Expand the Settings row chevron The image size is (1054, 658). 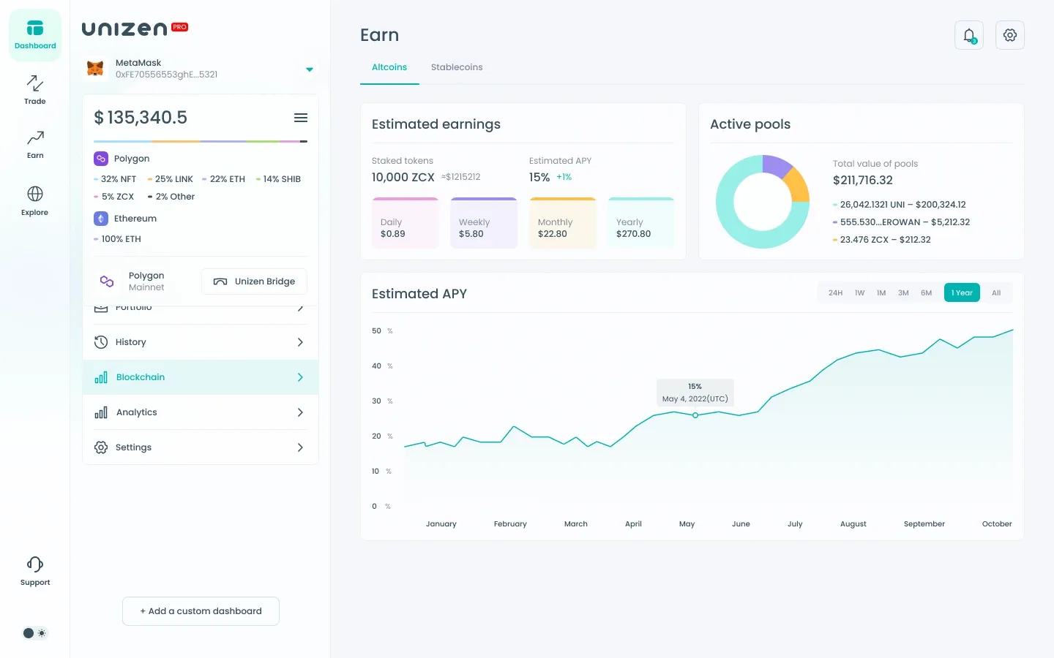tap(300, 447)
